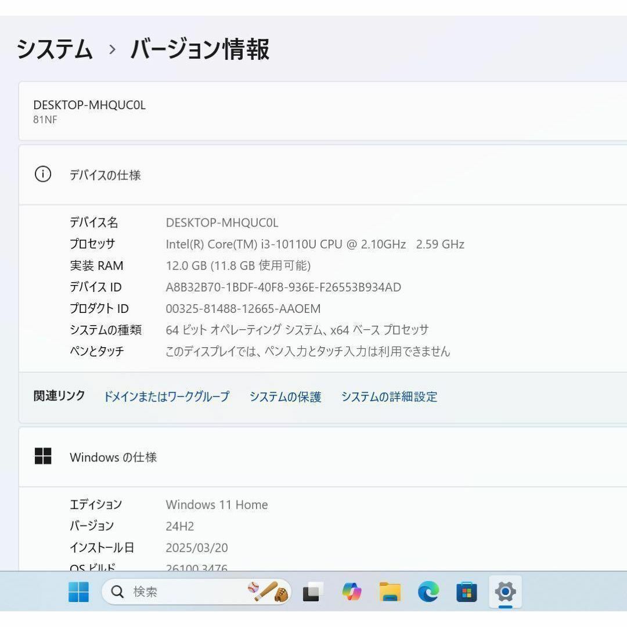This screenshot has height=627, width=627.
Task: Select the 24H2 version value
Action: pos(180,526)
